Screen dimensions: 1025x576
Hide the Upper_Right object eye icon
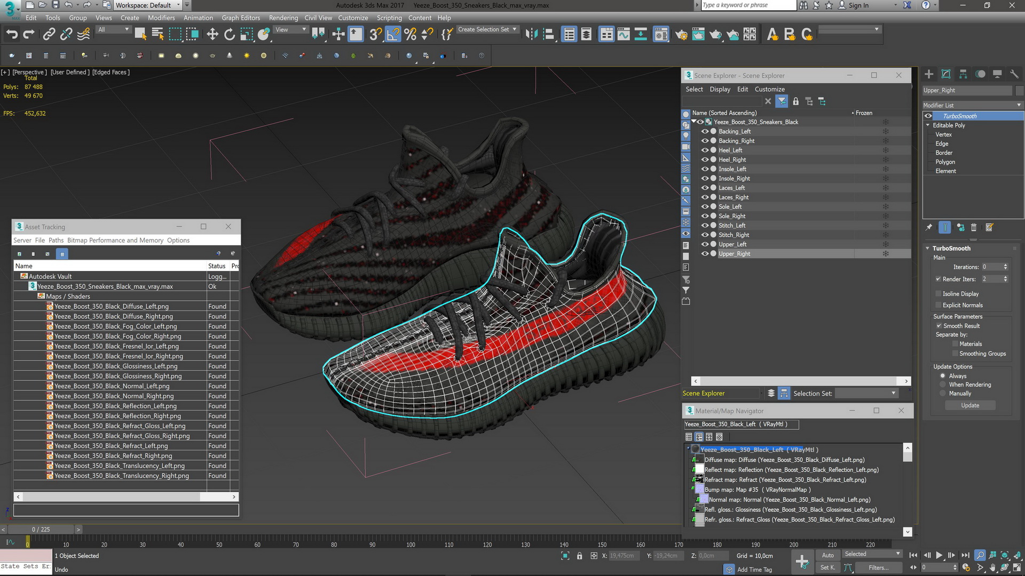pyautogui.click(x=705, y=254)
